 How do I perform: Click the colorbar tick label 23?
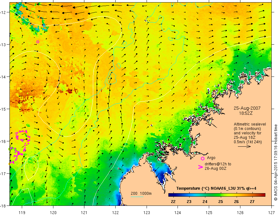point(189,201)
